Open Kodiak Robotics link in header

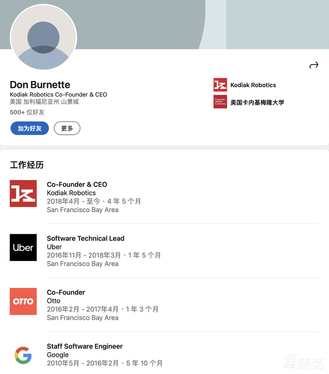253,85
